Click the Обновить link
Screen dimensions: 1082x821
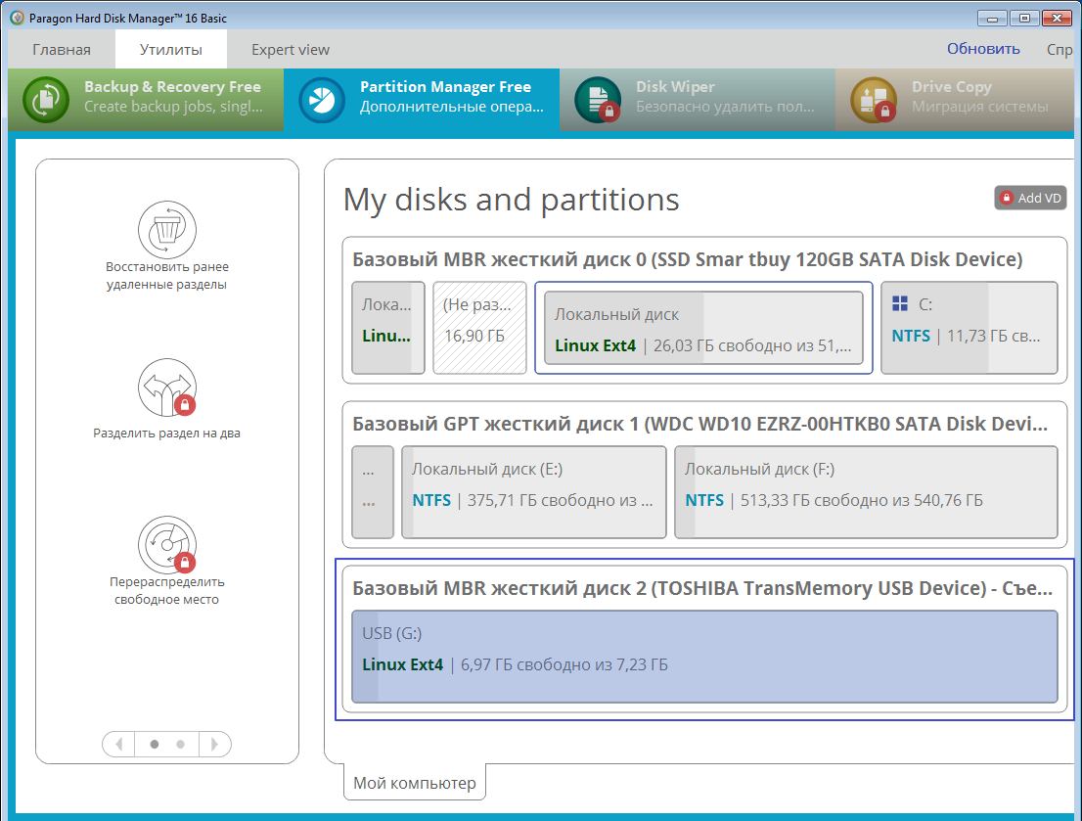[x=983, y=49]
